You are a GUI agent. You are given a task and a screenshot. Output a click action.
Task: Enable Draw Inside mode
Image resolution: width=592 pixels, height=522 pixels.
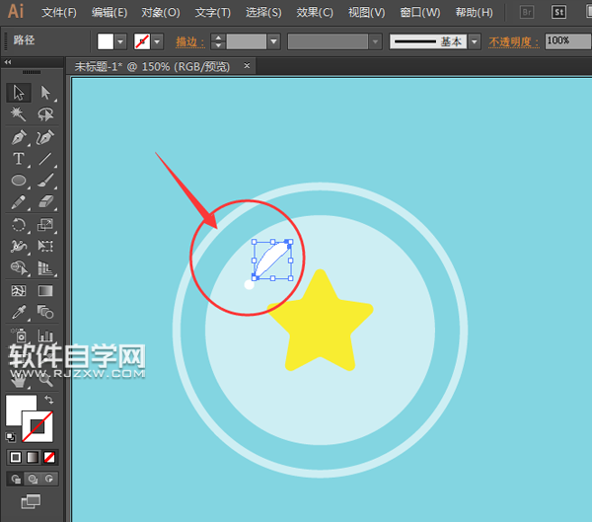tap(49, 479)
